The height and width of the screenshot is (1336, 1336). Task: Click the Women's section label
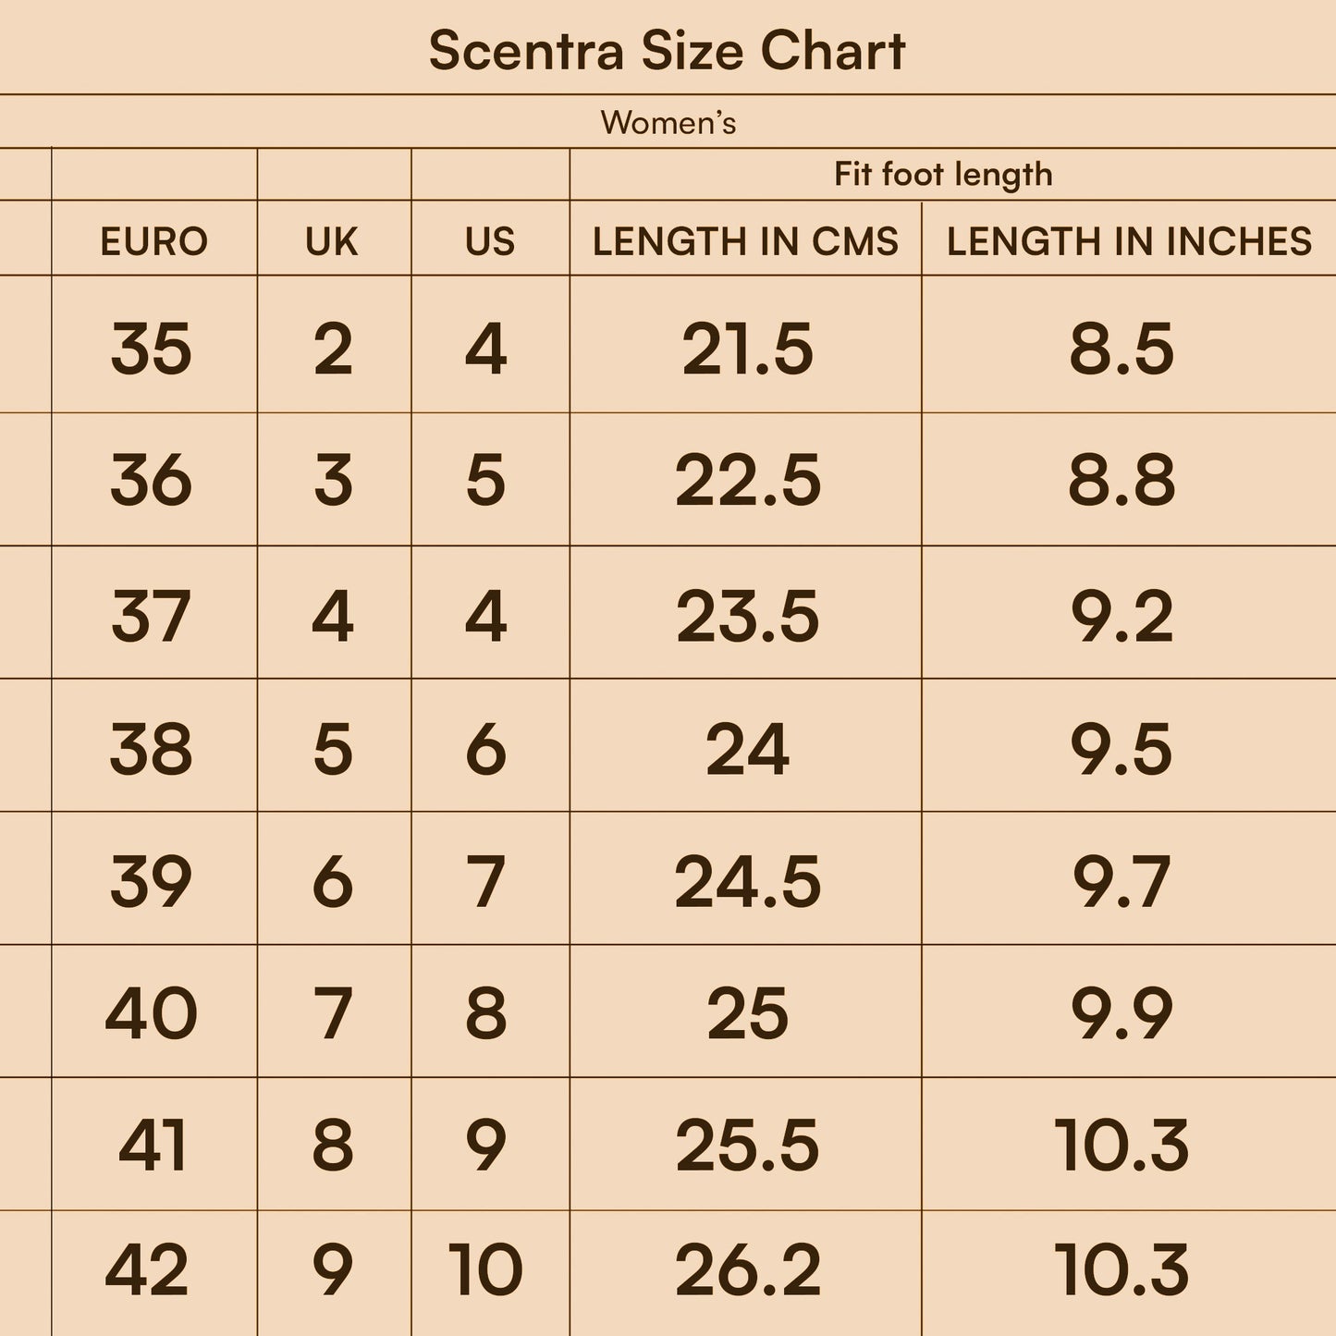(x=668, y=122)
